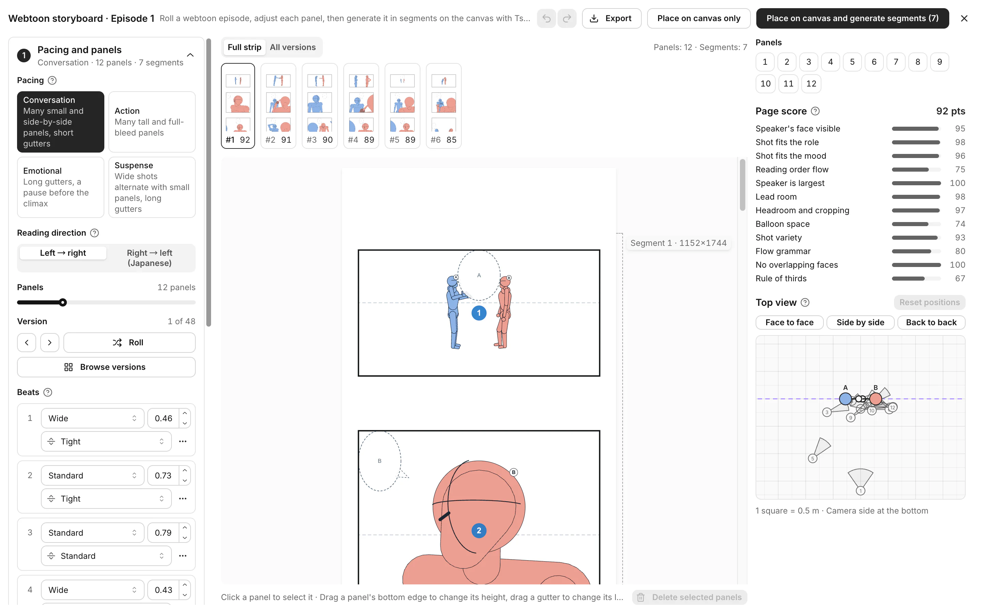This screenshot has height=613, width=982.
Task: Open beat 1 Tight spacing dropdown
Action: pyautogui.click(x=106, y=441)
